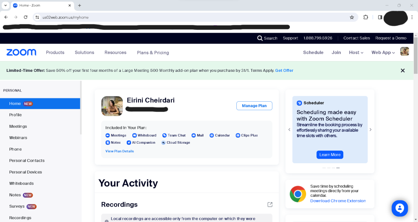
Task: Open the Products menu
Action: (55, 53)
